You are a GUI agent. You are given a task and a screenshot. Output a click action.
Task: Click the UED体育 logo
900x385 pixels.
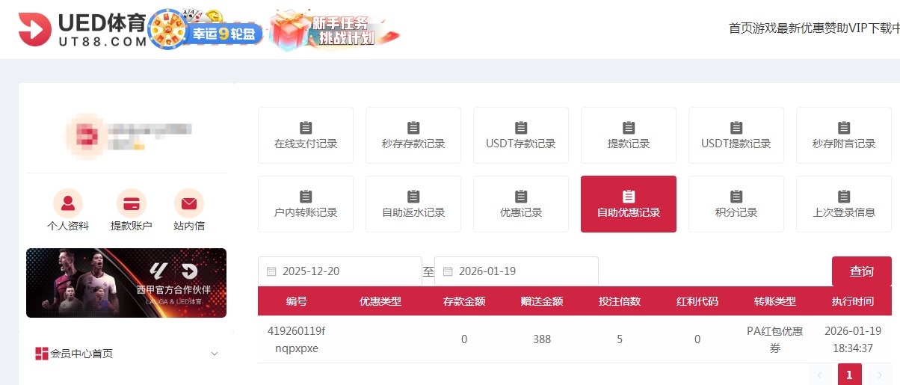pos(83,29)
